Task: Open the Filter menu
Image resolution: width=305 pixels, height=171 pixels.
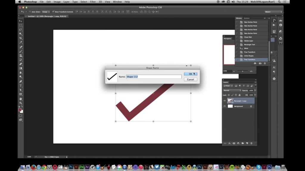Action: click(93, 2)
